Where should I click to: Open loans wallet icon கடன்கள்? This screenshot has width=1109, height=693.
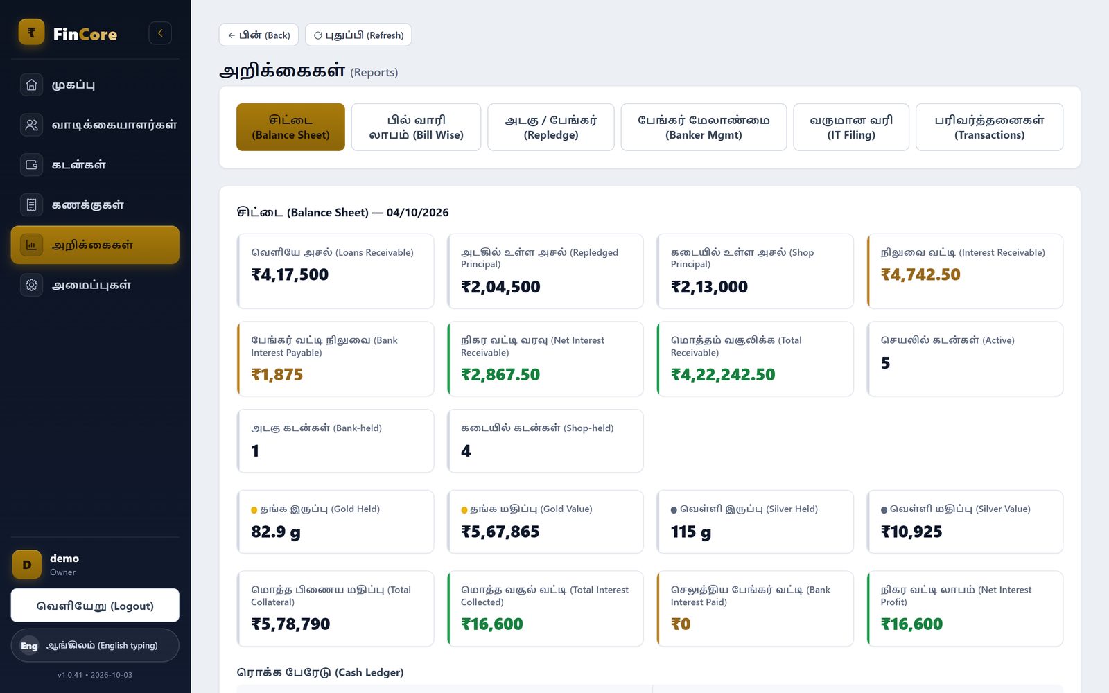pyautogui.click(x=31, y=165)
